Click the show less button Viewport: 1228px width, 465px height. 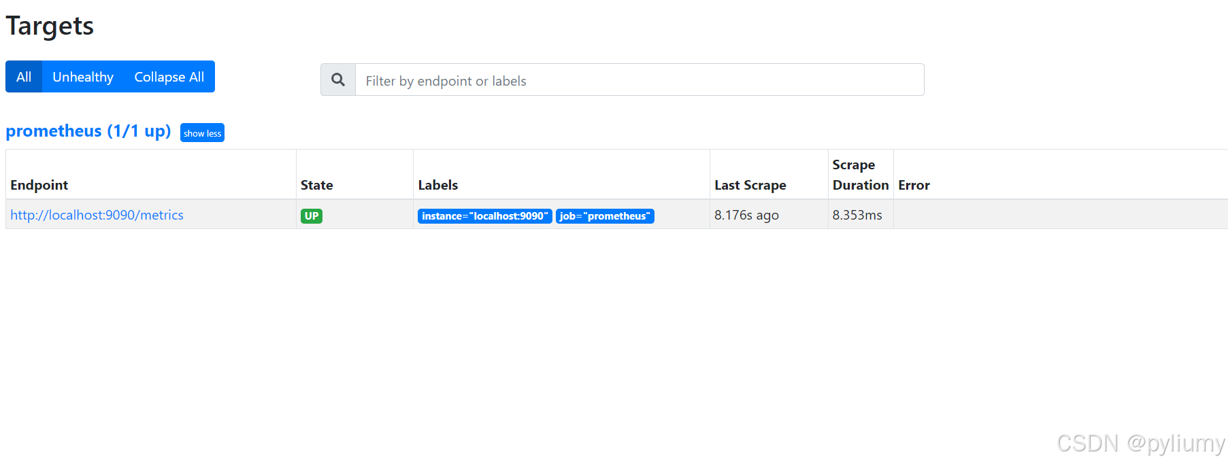point(202,133)
